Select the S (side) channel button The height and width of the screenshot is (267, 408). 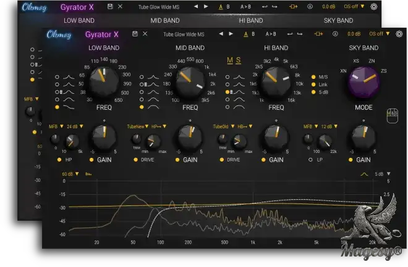(x=239, y=60)
